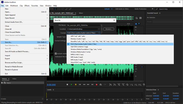Toggle the Include markers checkbox
The width and height of the screenshot is (183, 104).
click(56, 54)
